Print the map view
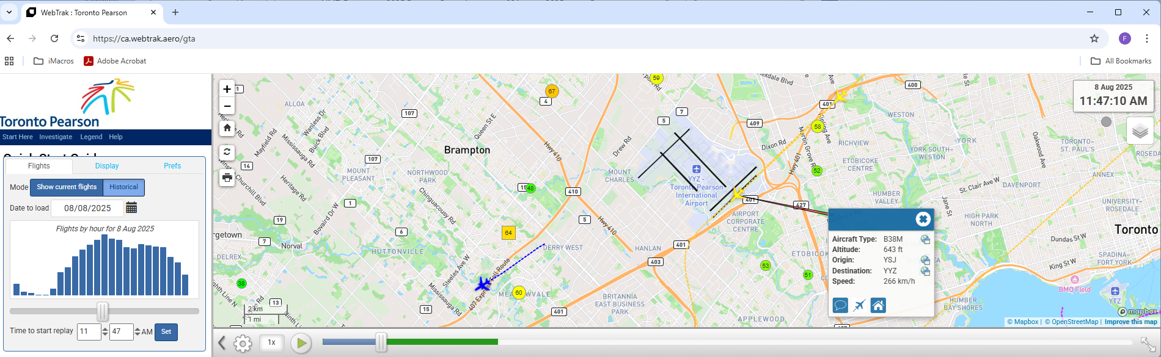 point(227,178)
